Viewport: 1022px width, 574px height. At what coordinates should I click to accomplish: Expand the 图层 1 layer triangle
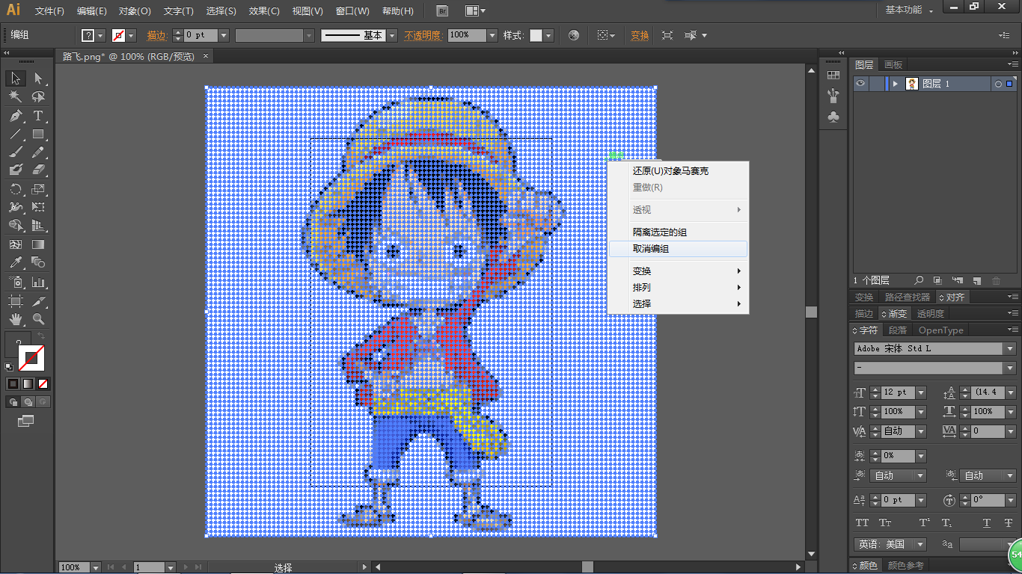coord(895,84)
